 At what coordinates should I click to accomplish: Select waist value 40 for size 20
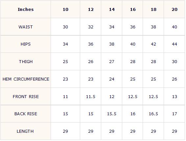coord(174,27)
